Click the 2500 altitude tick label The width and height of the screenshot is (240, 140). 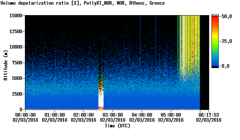click(17, 94)
